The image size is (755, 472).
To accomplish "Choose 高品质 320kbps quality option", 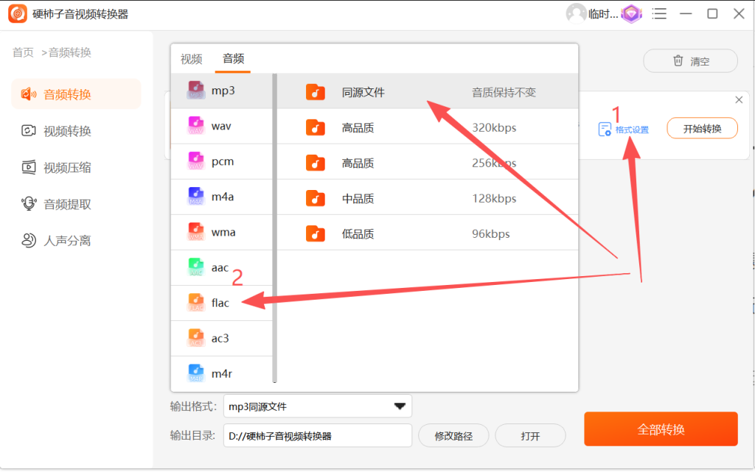I will [428, 128].
